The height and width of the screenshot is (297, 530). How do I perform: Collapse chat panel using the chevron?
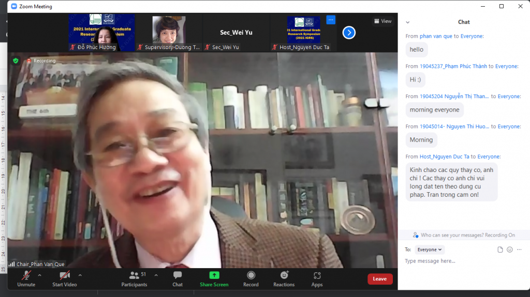408,22
